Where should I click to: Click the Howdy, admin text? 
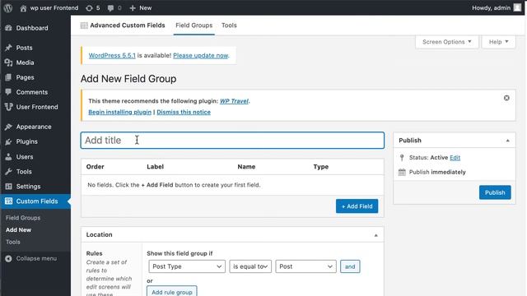click(491, 8)
